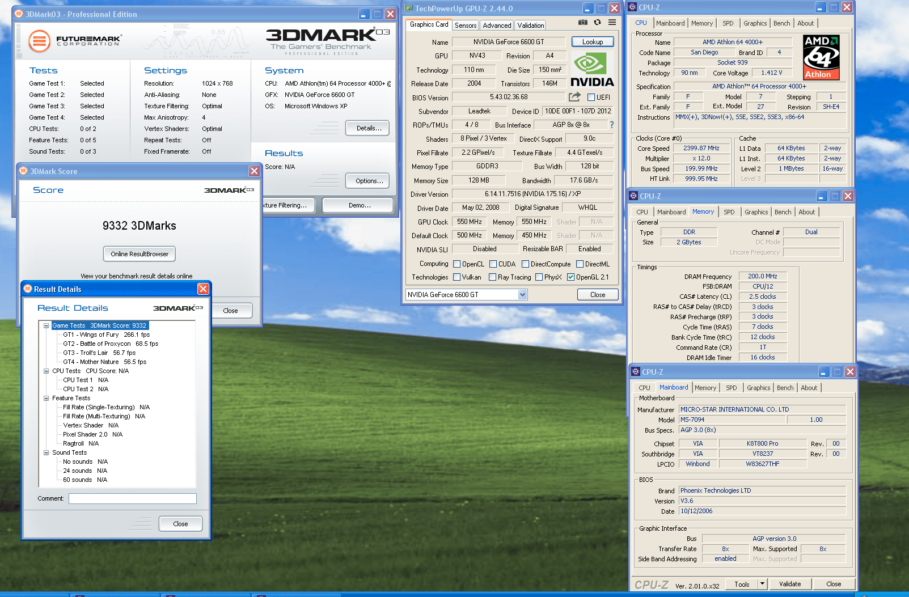Click title icon of CPU-Z Memory window
The image size is (909, 597).
634,196
